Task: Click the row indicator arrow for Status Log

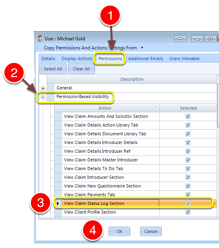Action: [x=58, y=203]
